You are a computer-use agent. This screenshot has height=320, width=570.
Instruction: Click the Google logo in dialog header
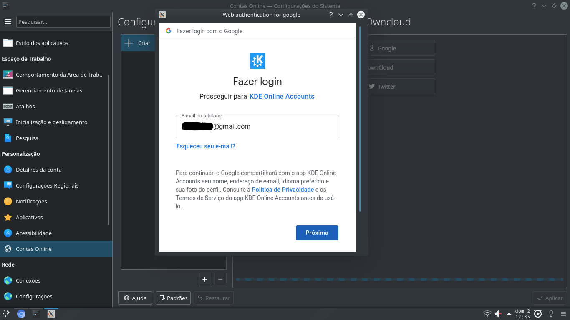coord(169,31)
